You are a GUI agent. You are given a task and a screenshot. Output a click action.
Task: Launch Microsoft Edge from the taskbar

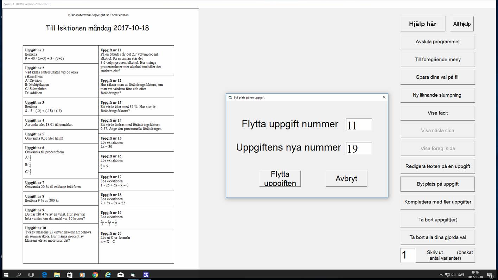point(45,275)
